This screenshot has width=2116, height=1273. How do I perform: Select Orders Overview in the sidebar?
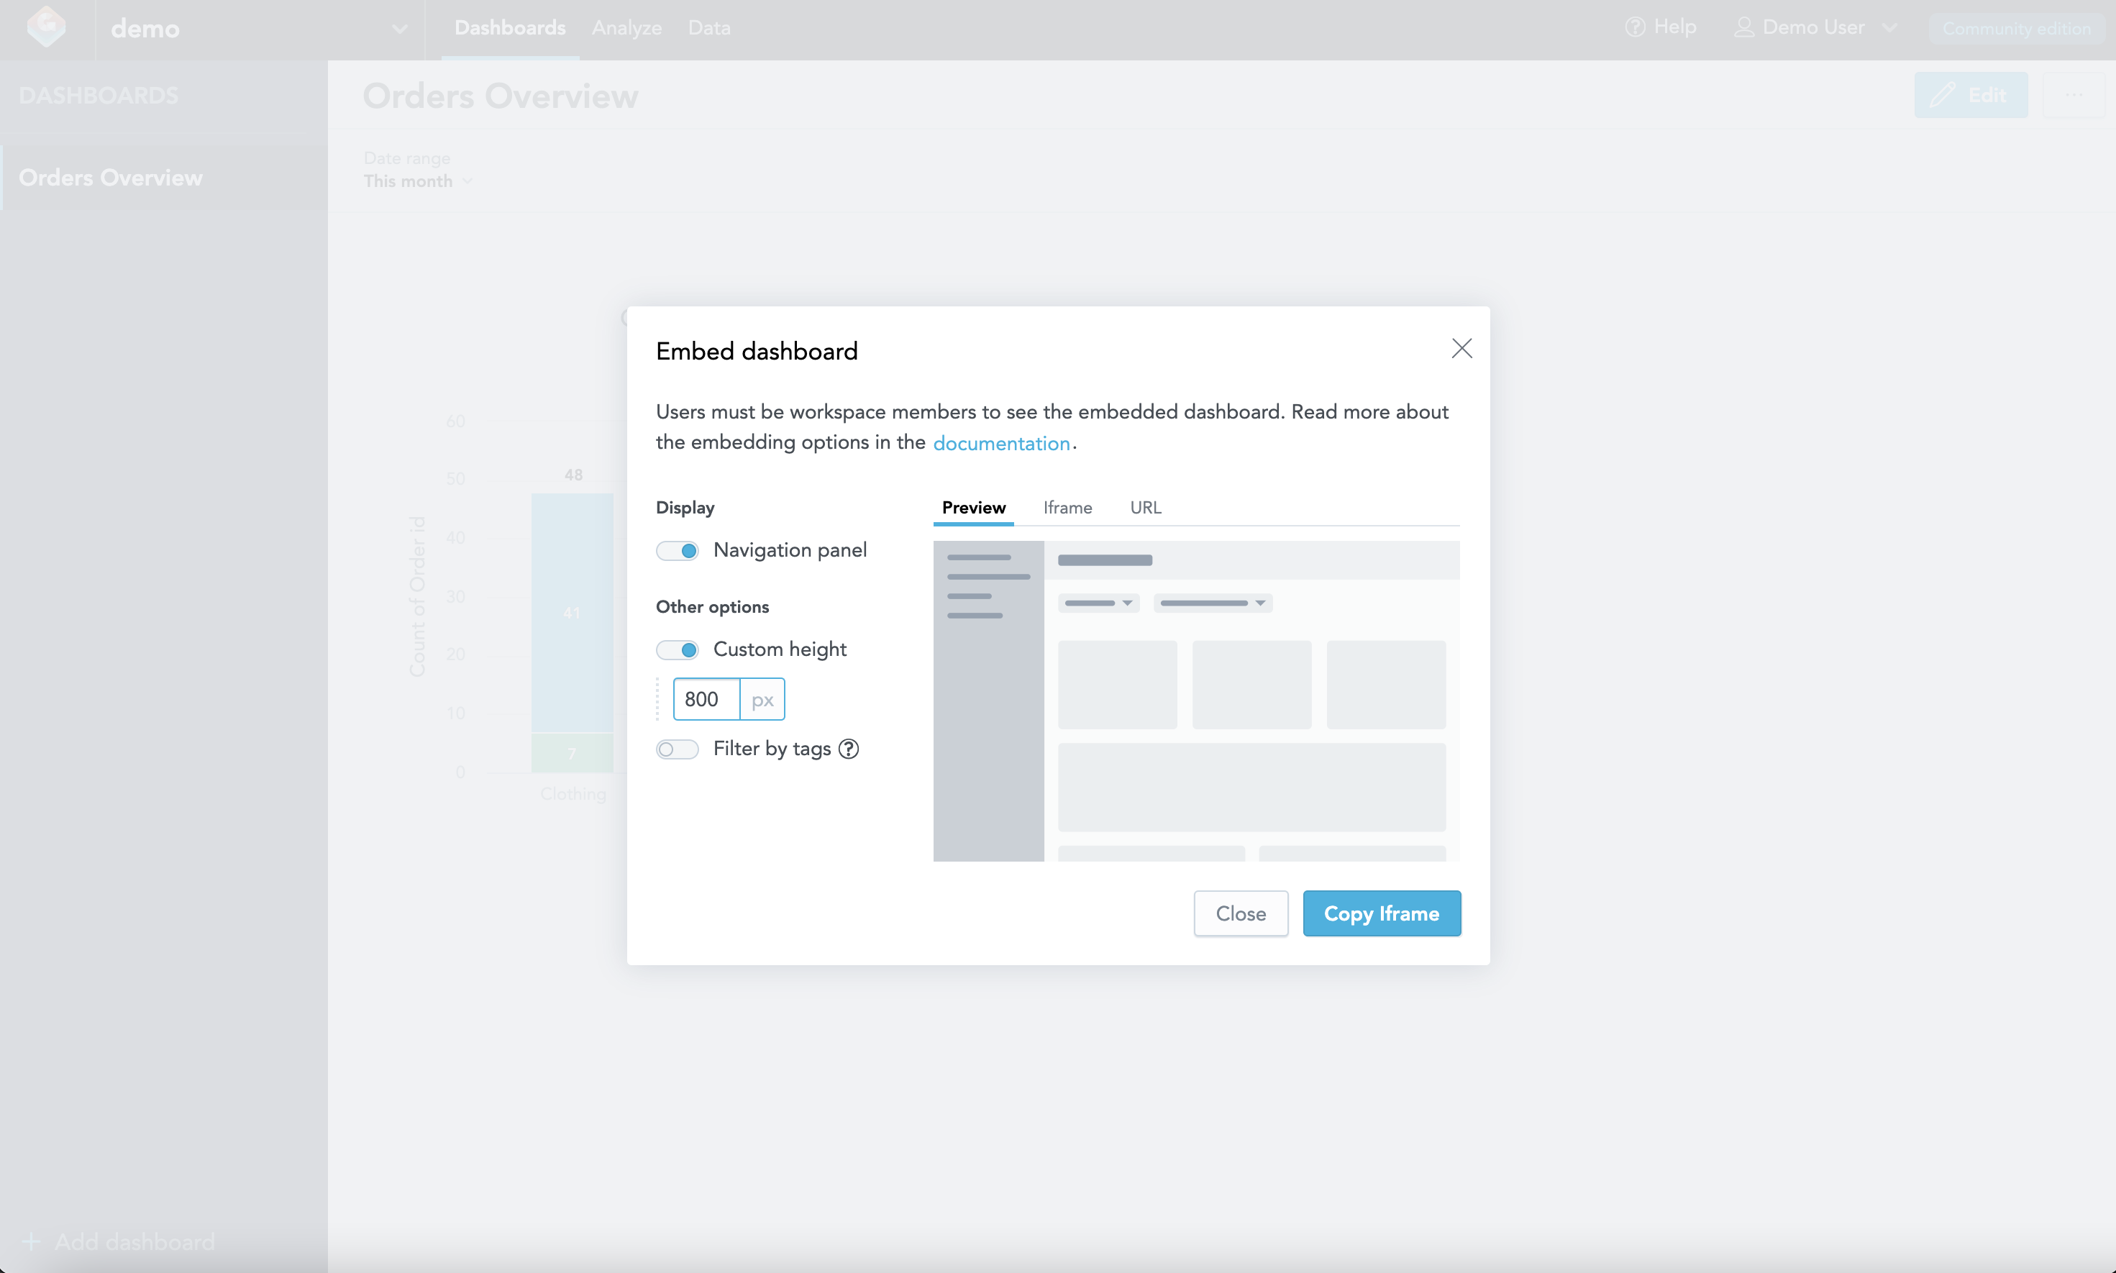click(x=164, y=178)
